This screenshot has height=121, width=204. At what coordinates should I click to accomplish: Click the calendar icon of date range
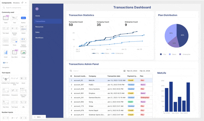click(124, 71)
